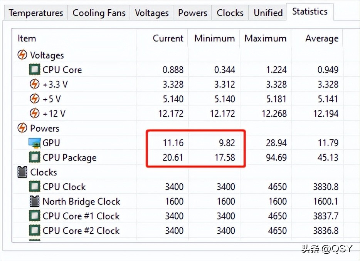This screenshot has width=360, height=261.
Task: Click GPU minimum power value 9.82
Action: coord(227,143)
